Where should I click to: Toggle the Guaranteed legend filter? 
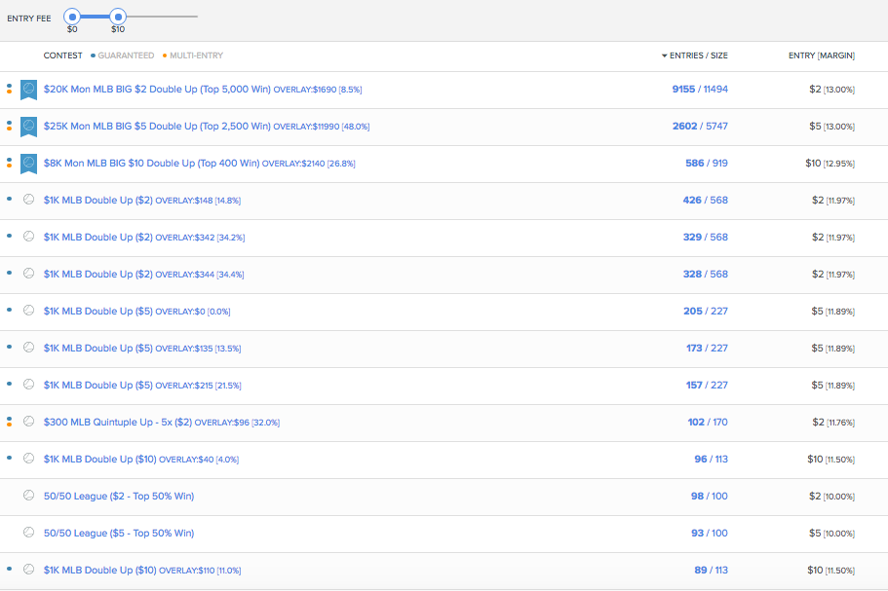click(125, 55)
